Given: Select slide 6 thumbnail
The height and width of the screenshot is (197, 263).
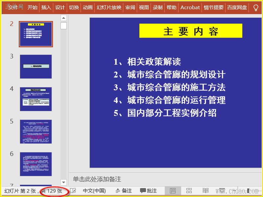Looking at the screenshot, I should coord(36,164).
